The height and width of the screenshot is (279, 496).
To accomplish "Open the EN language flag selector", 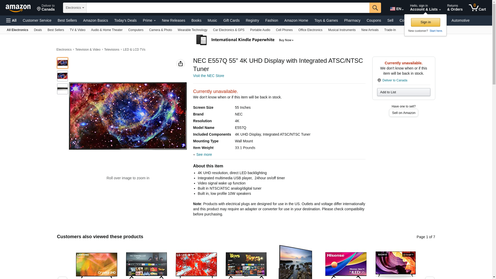I will (x=397, y=9).
